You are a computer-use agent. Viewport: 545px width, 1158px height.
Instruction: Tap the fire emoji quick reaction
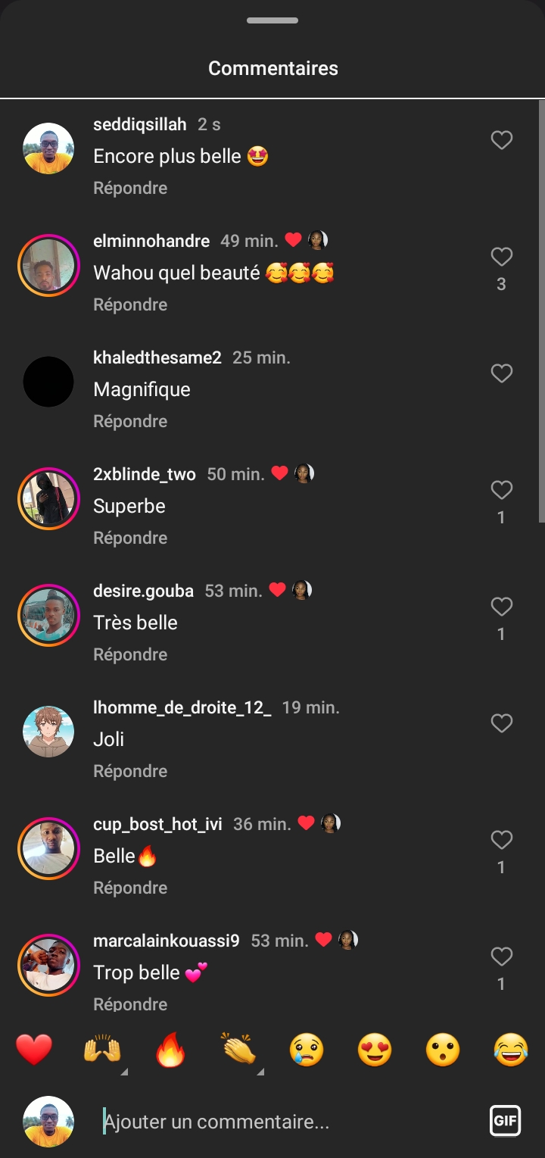tap(170, 1050)
